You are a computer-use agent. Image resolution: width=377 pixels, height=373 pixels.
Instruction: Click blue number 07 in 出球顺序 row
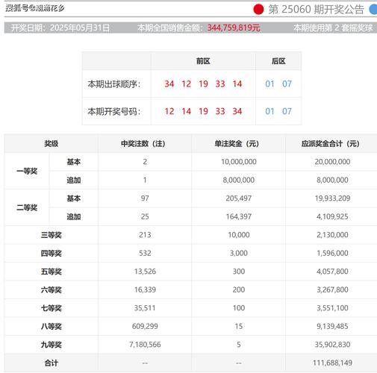tap(287, 84)
